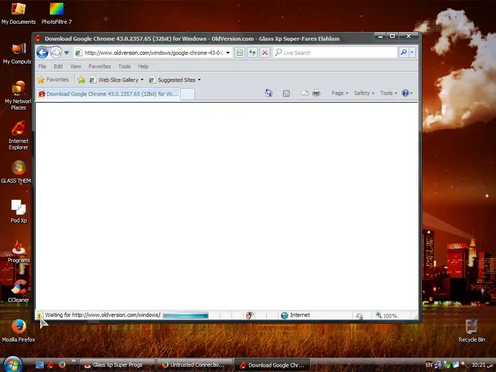The height and width of the screenshot is (372, 496).
Task: Expand quick launch overflow chevron
Action: 74,360
